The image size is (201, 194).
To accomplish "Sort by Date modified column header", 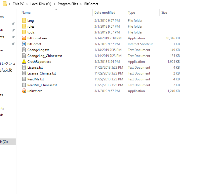I will [105, 13].
